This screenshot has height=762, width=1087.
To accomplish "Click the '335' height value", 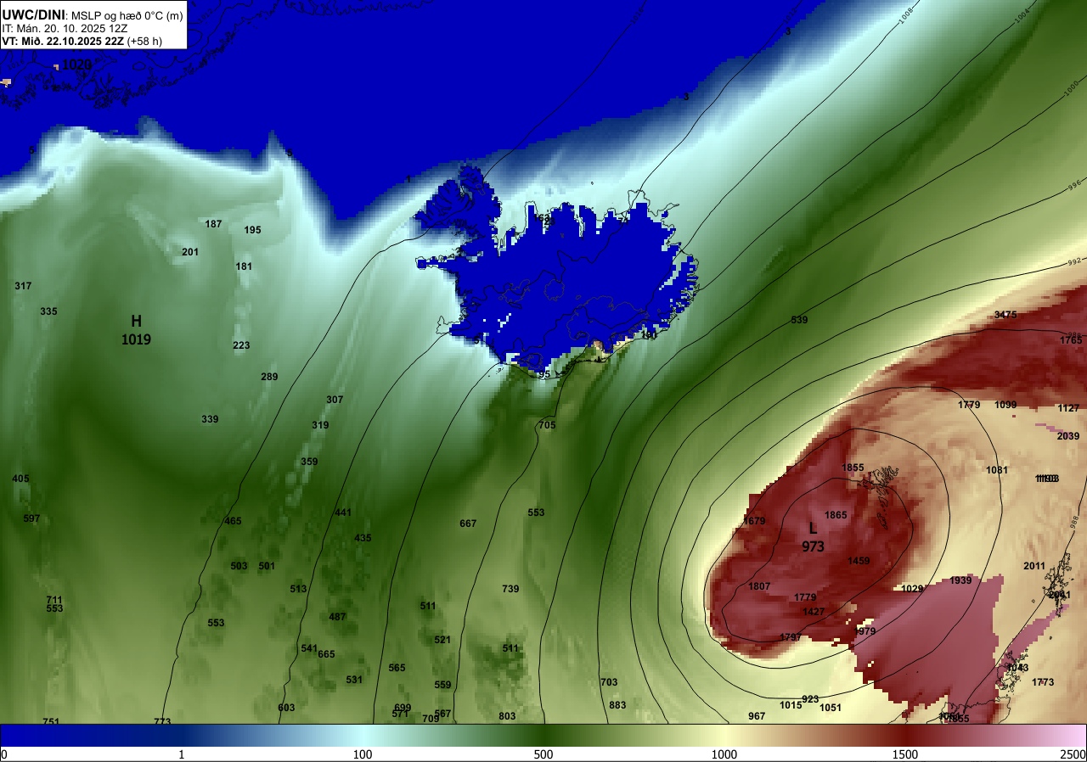I will 48,311.
